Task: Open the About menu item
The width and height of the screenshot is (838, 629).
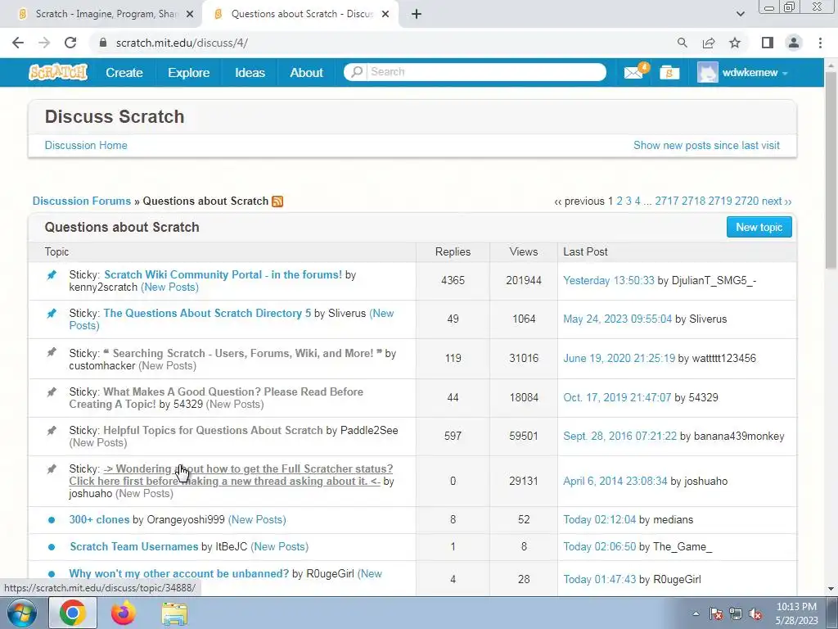Action: (x=306, y=72)
